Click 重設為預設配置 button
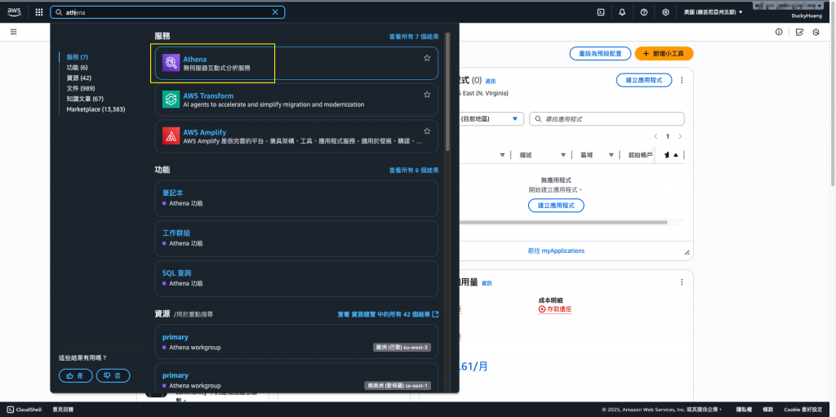The height and width of the screenshot is (417, 836). click(x=600, y=53)
